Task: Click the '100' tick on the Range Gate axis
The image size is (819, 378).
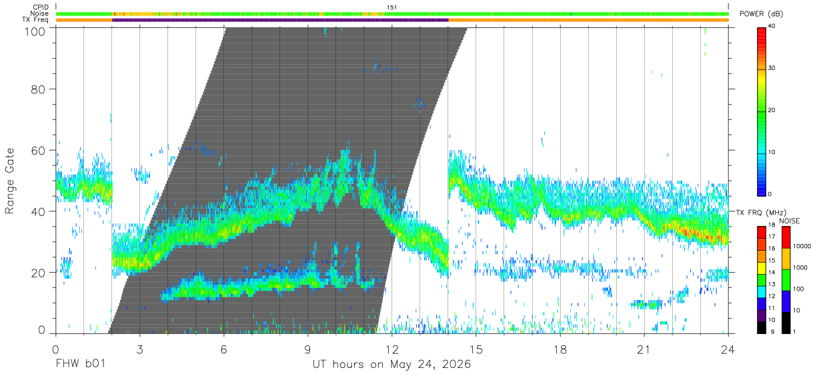Action: pyautogui.click(x=35, y=31)
